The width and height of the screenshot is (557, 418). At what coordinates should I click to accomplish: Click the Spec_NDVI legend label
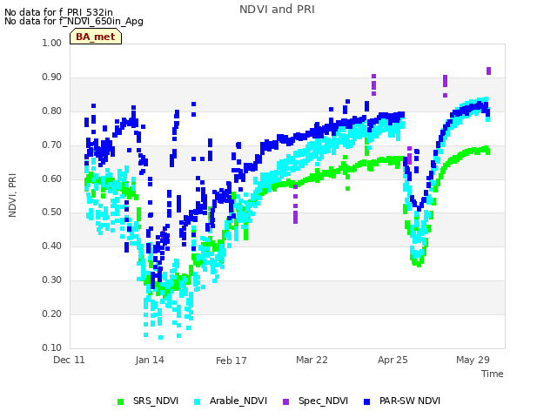(x=323, y=401)
